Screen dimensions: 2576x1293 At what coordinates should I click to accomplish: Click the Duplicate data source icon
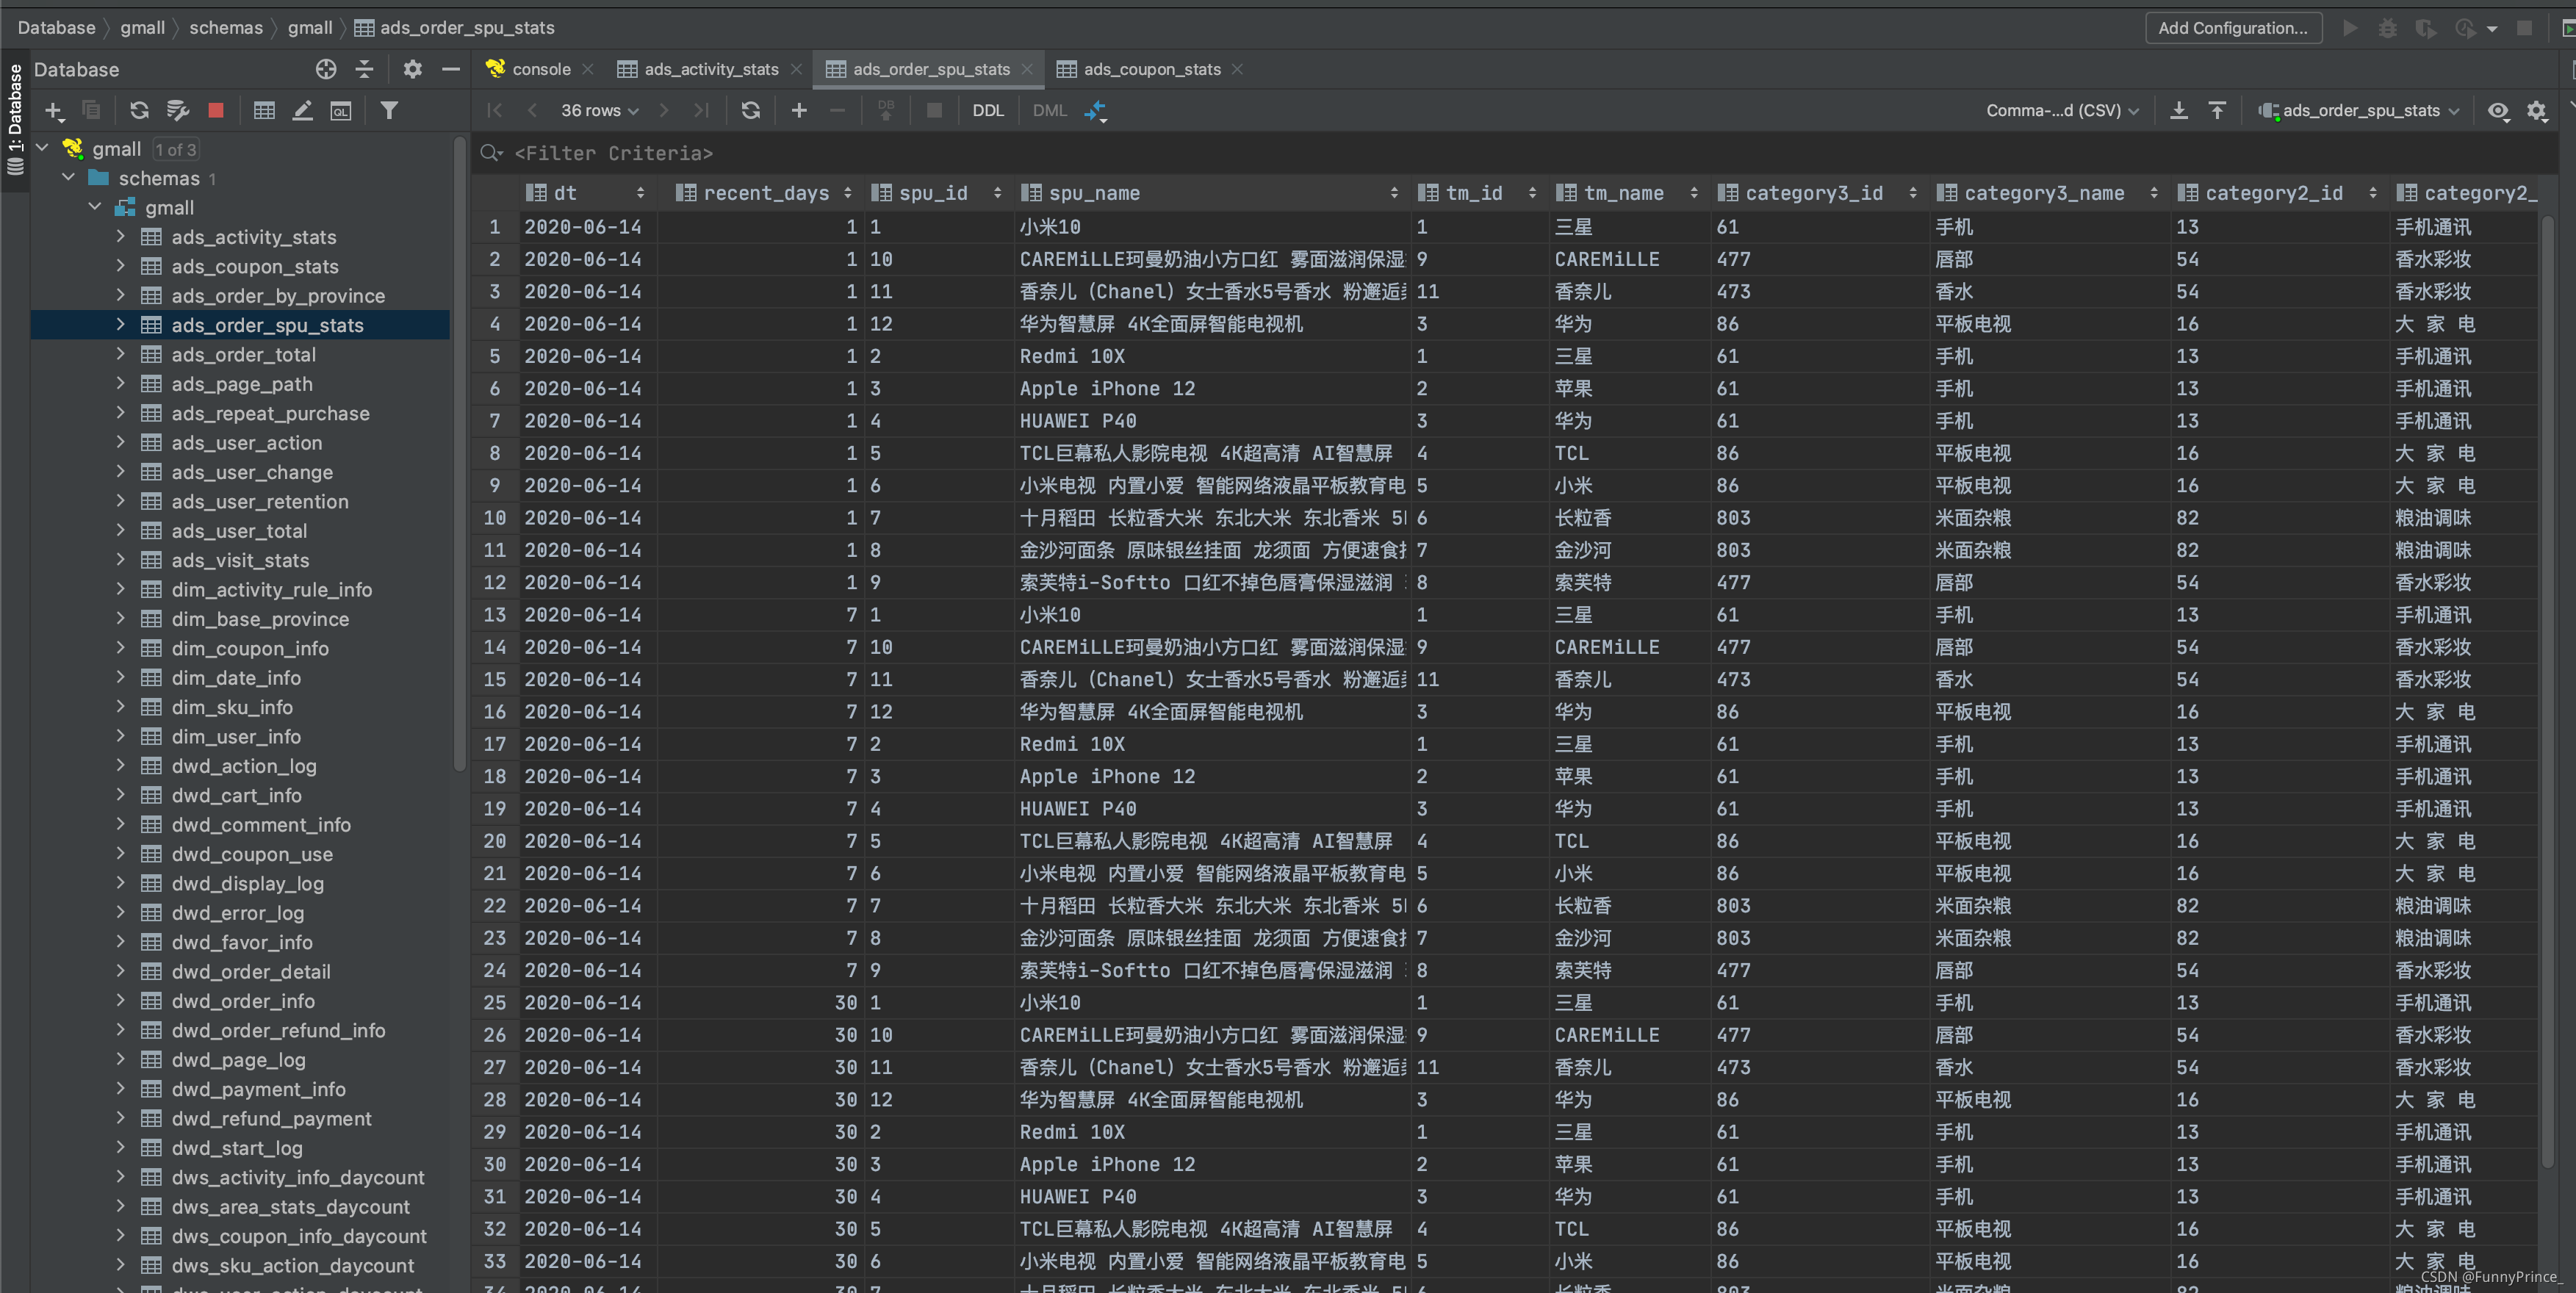91,111
